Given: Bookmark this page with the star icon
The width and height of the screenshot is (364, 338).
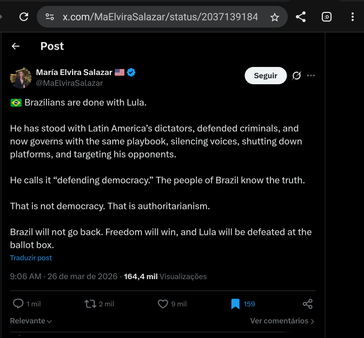Looking at the screenshot, I should tap(275, 17).
